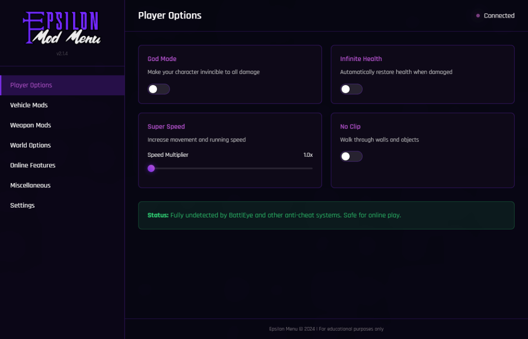This screenshot has width=528, height=339.
Task: Enable the God Mode toggle
Action: point(158,89)
